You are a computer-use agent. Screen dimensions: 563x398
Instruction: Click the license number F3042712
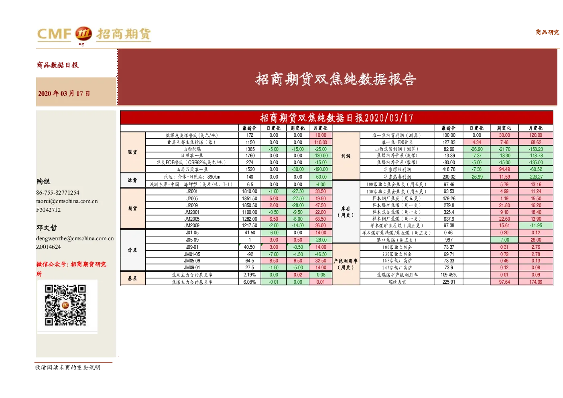[x=49, y=210]
